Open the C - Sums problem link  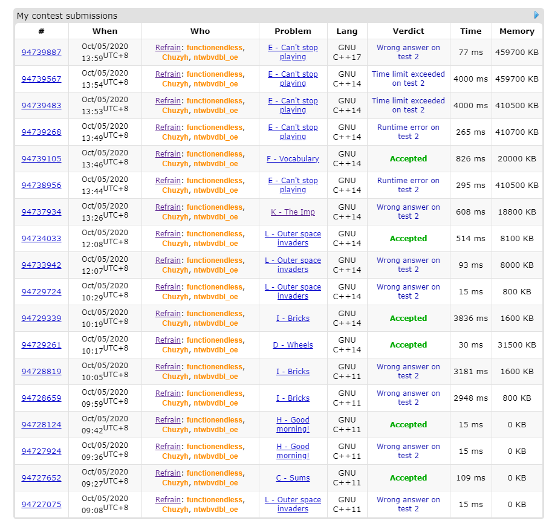(x=293, y=478)
